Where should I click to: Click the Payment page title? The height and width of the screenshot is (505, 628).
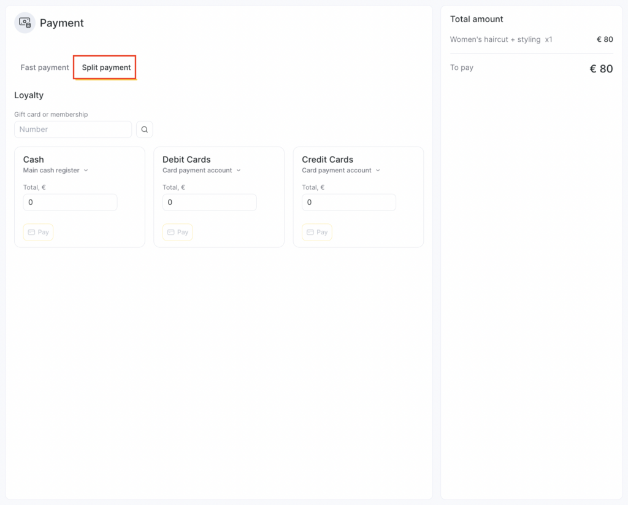point(61,23)
